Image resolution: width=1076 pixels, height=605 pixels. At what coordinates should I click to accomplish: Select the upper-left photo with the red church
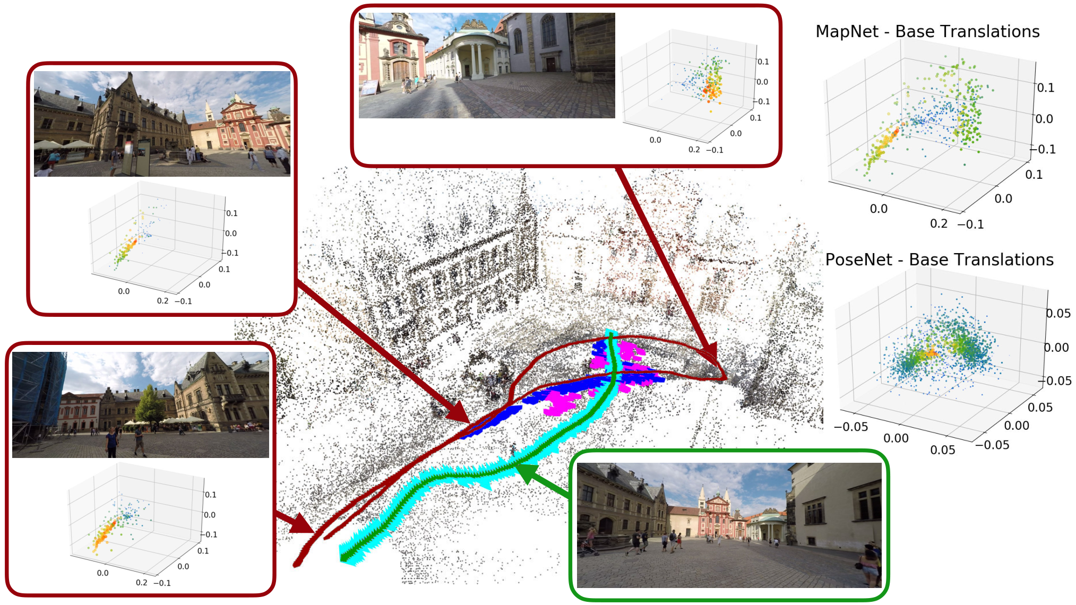(162, 124)
